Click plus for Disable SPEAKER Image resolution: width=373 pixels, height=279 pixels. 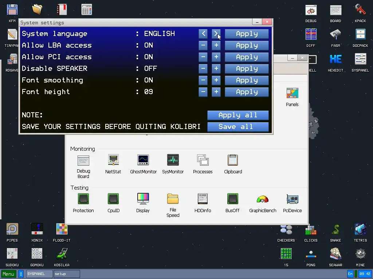click(x=216, y=69)
